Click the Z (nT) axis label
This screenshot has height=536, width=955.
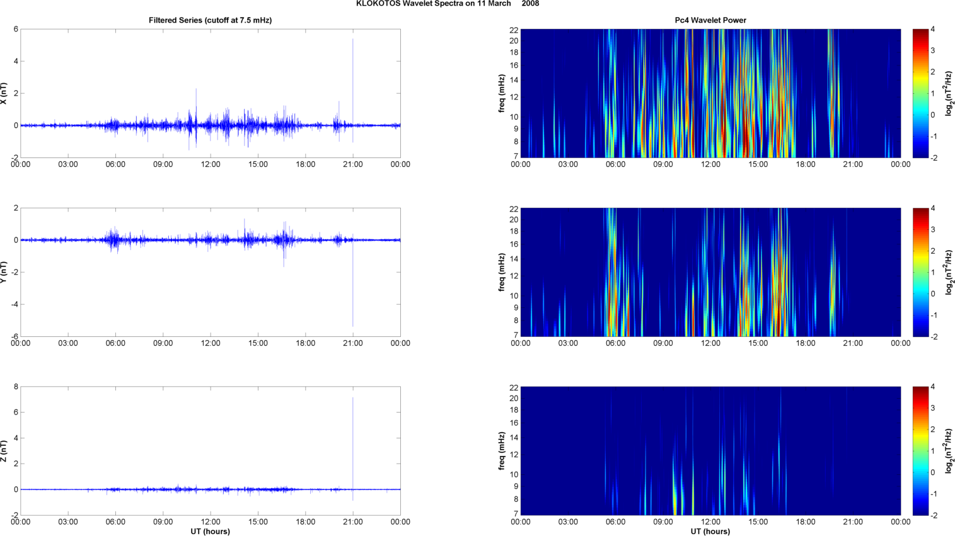pyautogui.click(x=4, y=451)
